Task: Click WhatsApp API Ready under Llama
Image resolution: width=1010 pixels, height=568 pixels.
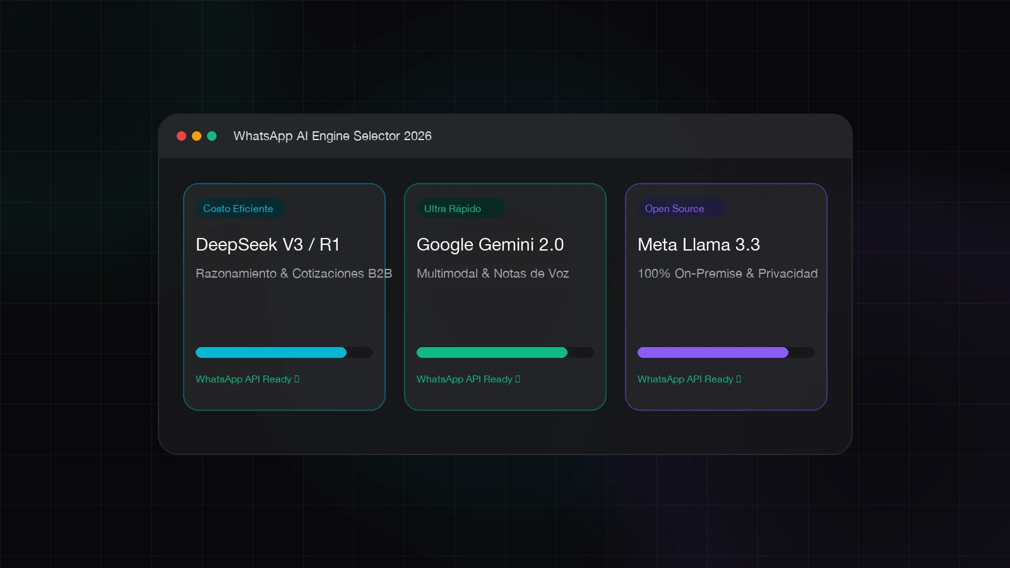Action: click(x=689, y=379)
